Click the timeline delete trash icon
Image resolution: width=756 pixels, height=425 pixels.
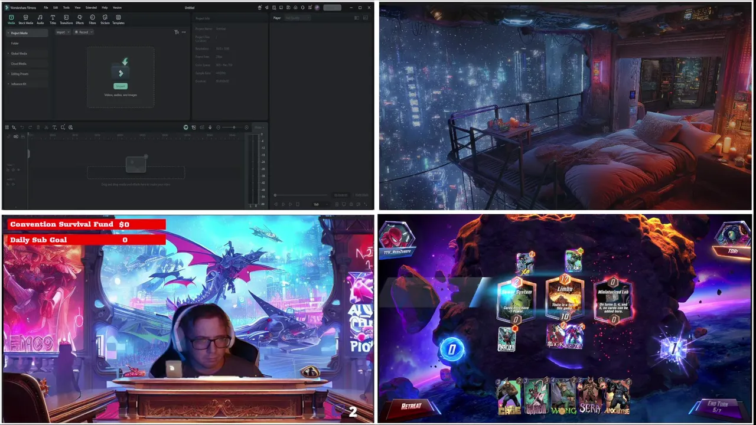(38, 127)
